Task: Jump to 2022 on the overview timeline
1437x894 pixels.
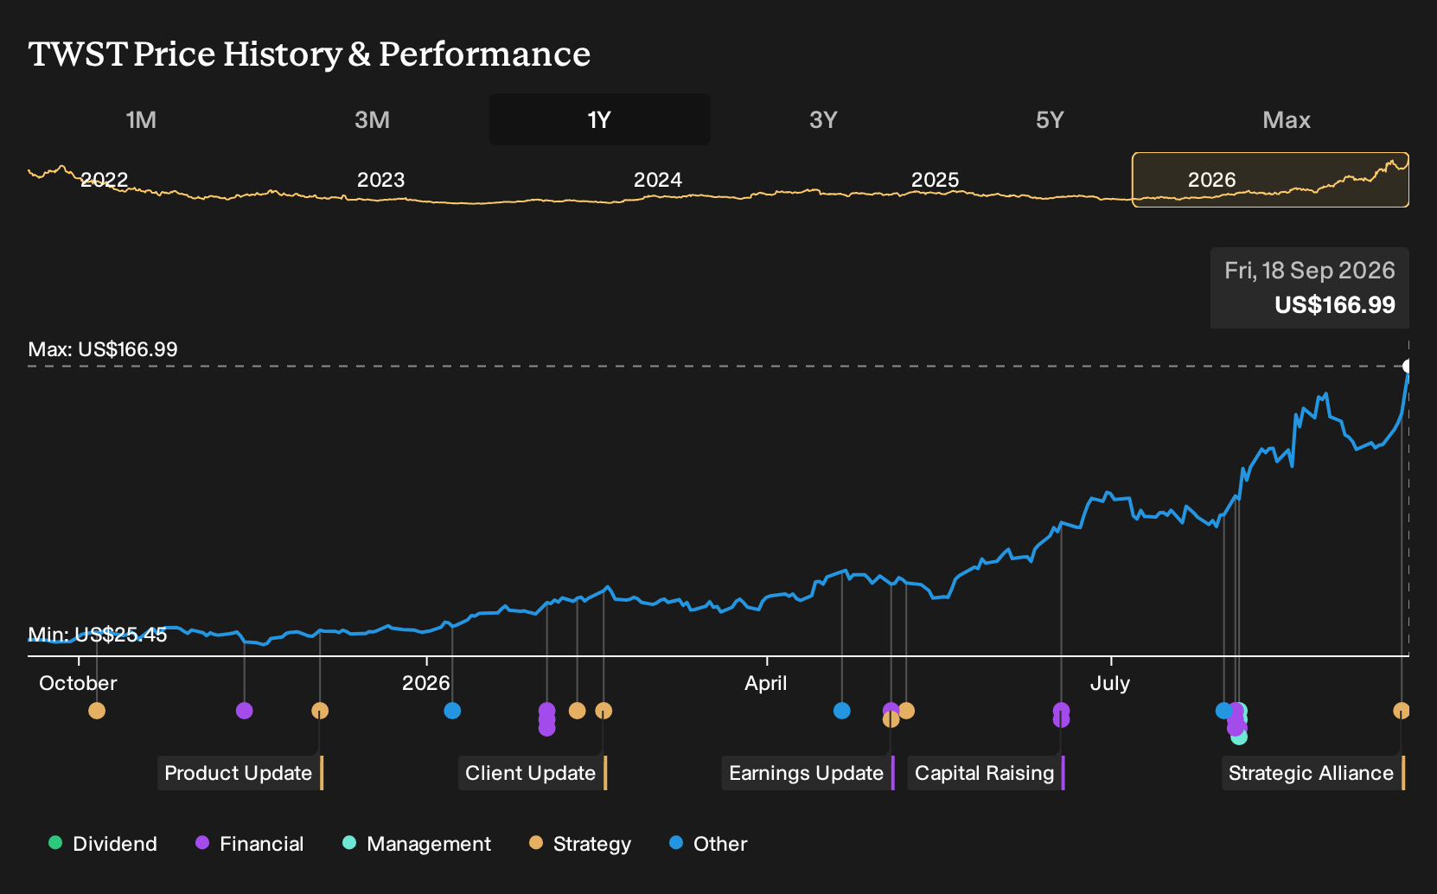Action: (104, 180)
